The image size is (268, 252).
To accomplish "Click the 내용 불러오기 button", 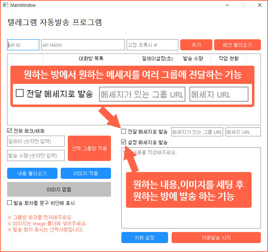I will 32,173.
